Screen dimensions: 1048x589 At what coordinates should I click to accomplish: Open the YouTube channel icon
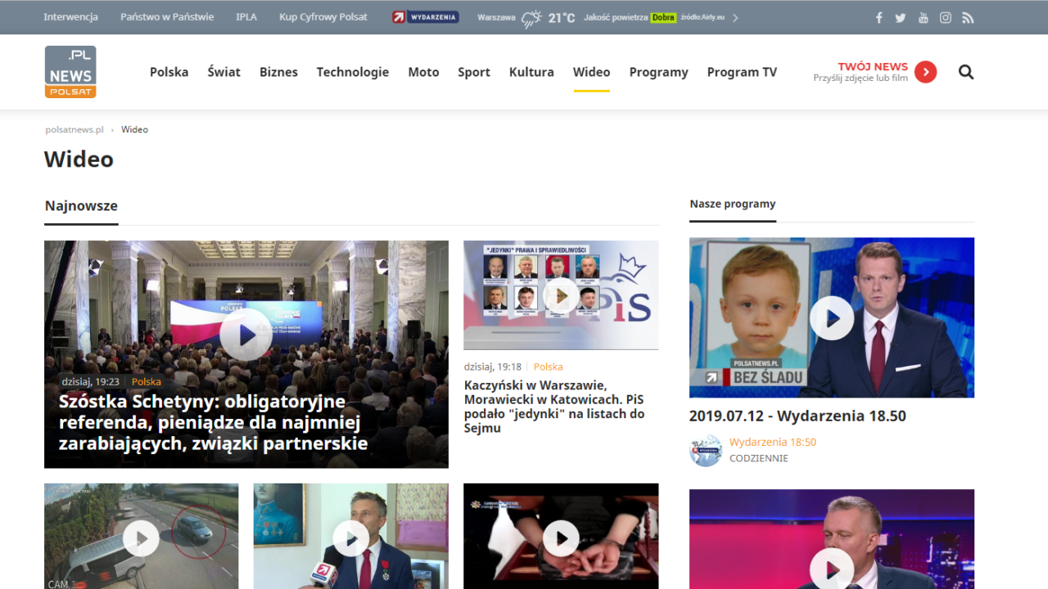(x=924, y=18)
